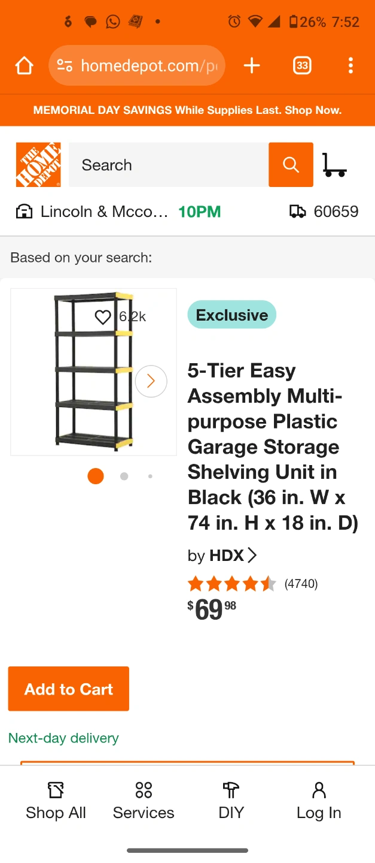Advance to the next product image

pos(151,381)
